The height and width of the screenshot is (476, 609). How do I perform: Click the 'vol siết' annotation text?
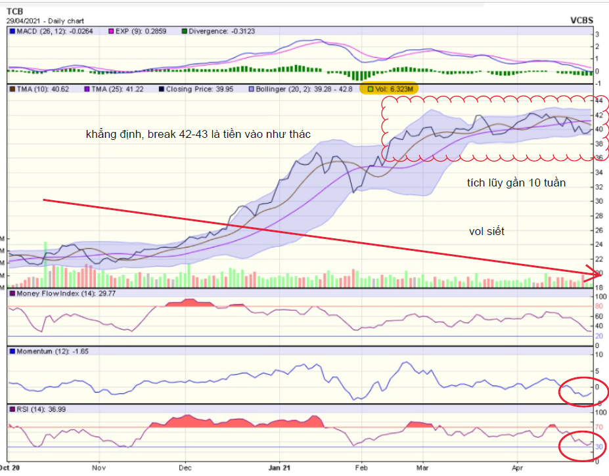coord(487,231)
